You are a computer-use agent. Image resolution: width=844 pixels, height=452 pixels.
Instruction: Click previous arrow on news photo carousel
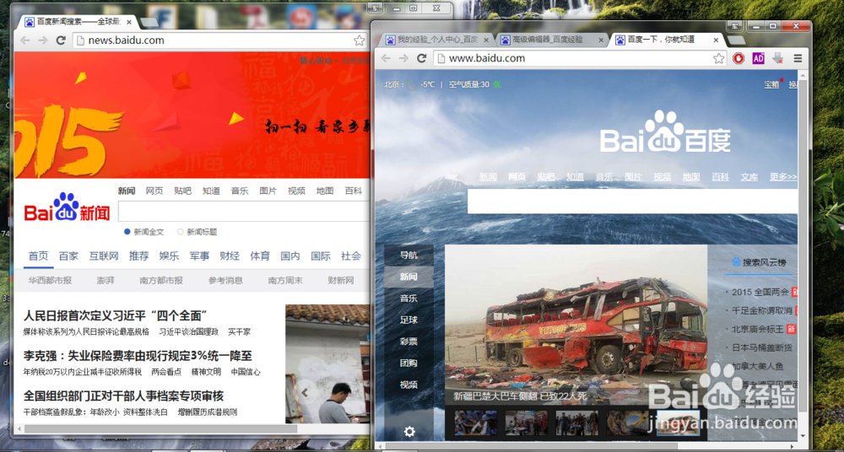306,393
